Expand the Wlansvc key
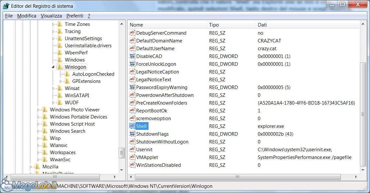Screen dimensions: 370x193 pos(38,145)
